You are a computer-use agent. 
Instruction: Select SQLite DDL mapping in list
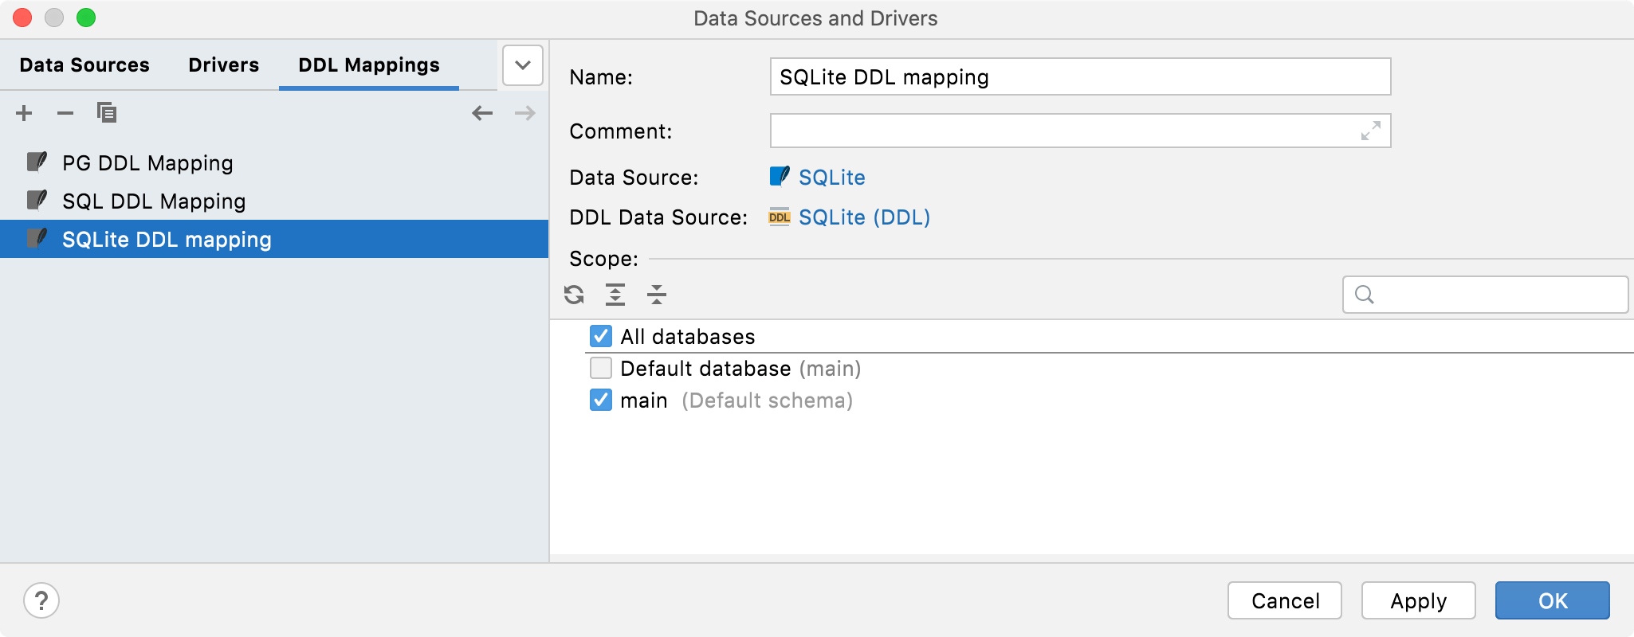[274, 239]
